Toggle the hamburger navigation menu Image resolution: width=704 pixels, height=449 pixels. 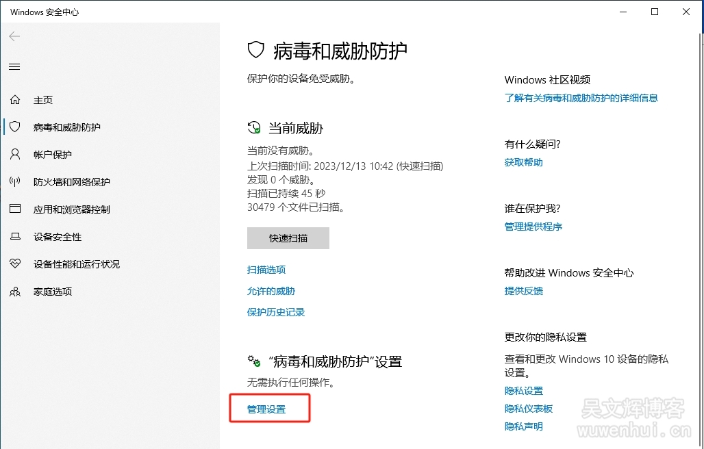14,67
